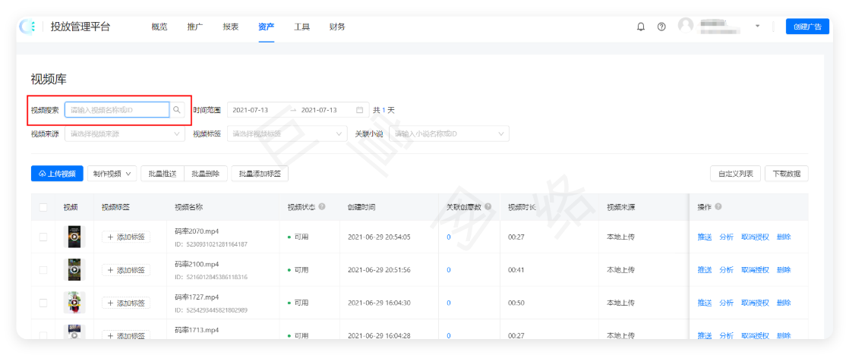The height and width of the screenshot is (355, 849).
Task: Click the 批量删除 button
Action: coord(206,174)
